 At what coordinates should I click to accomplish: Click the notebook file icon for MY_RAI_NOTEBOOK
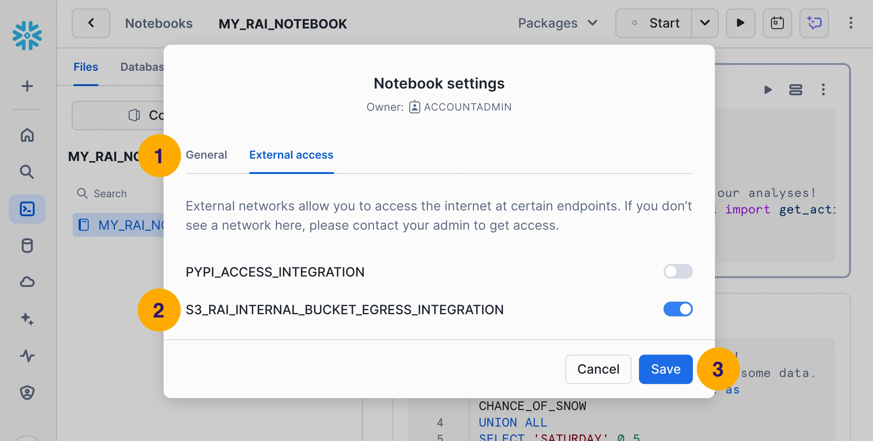84,225
